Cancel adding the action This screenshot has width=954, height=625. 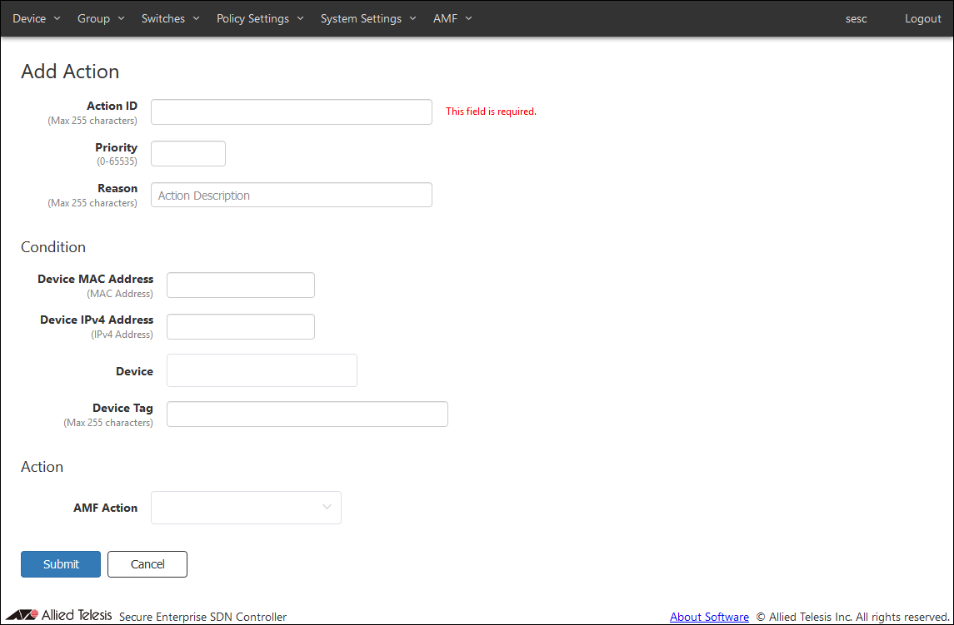[x=147, y=564]
